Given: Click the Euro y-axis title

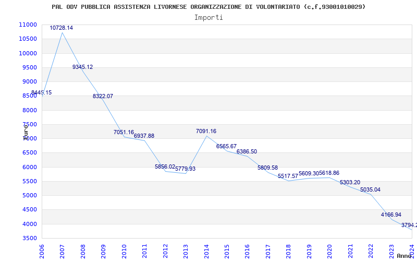Looking at the screenshot, I should pos(26,133).
